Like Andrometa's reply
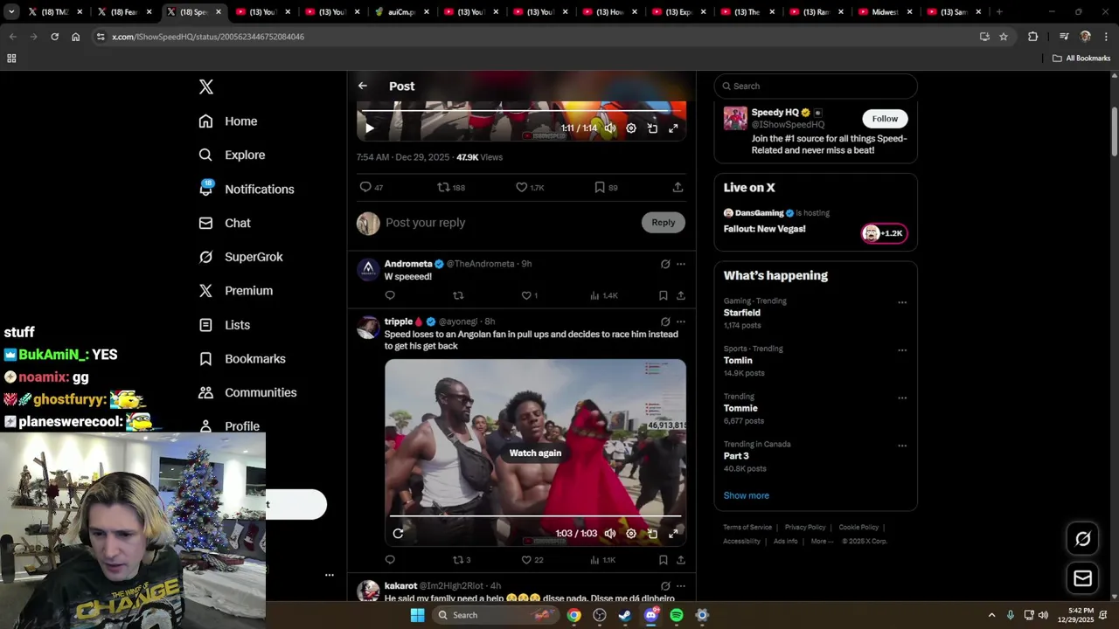The width and height of the screenshot is (1119, 629). 529,295
